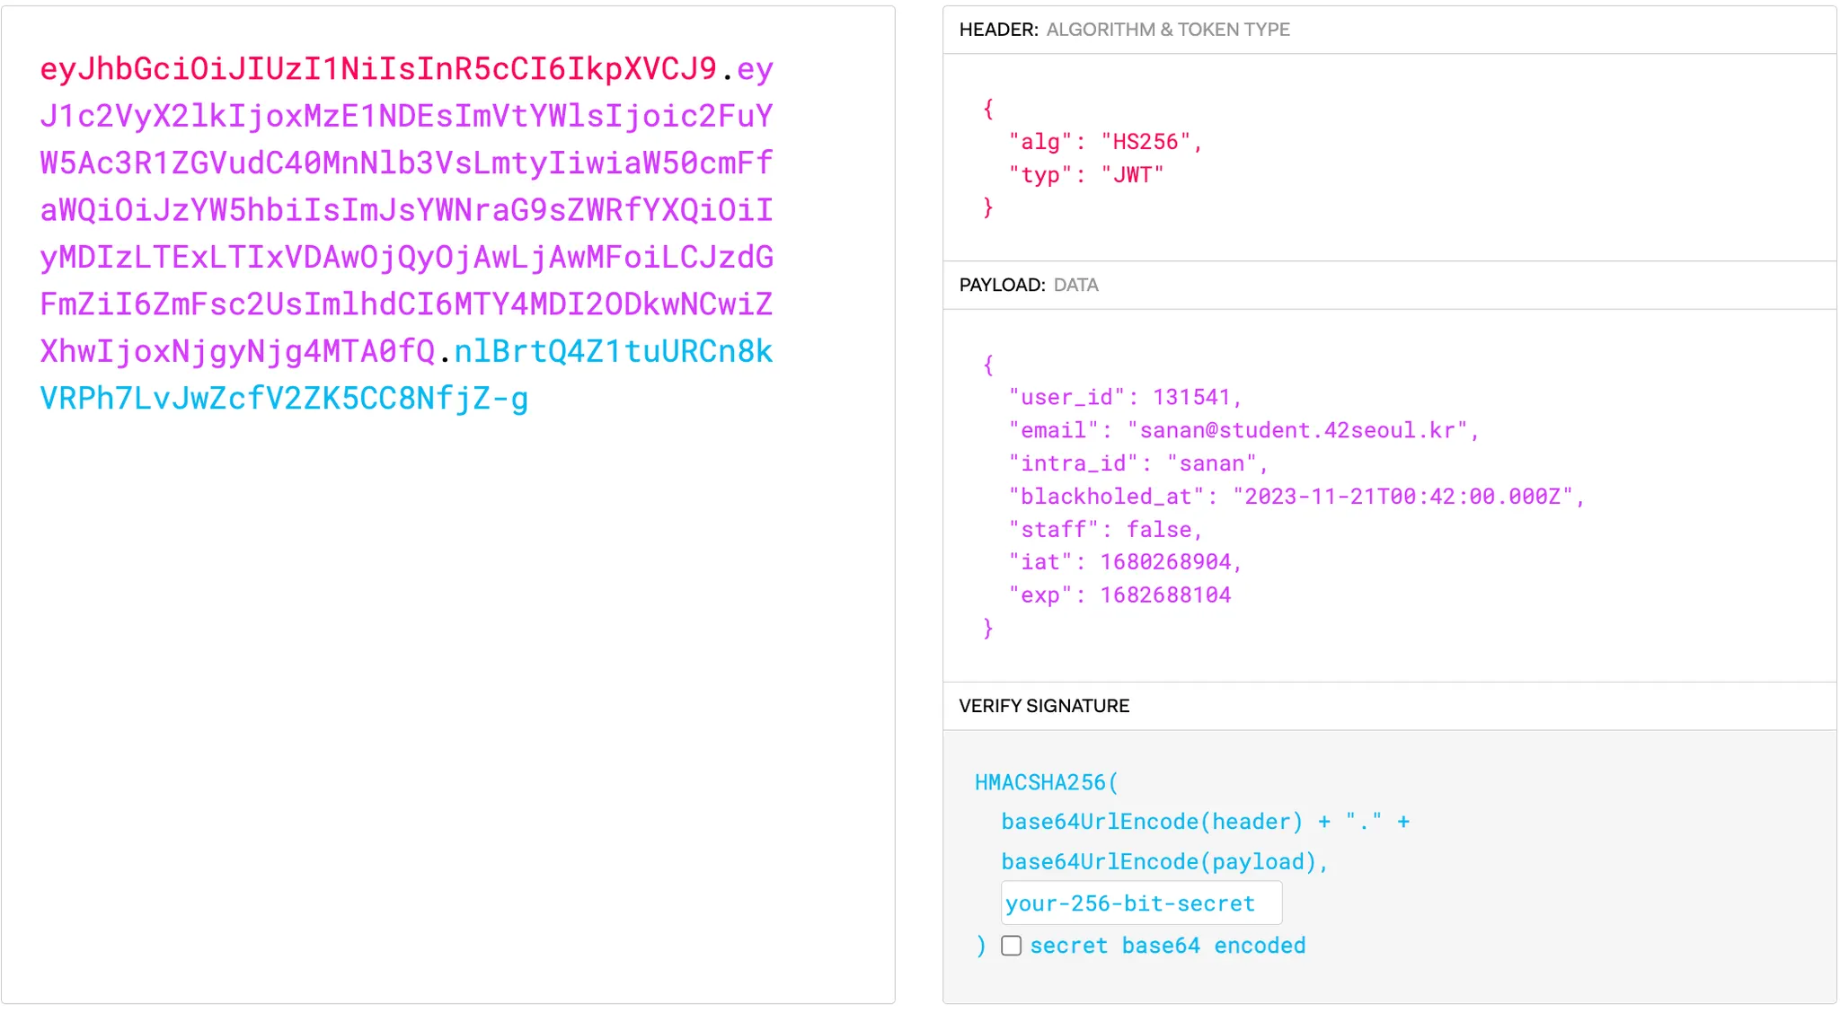Click the red header segment of the encoded token
Viewport: 1840px width, 1013px height.
coord(377,69)
